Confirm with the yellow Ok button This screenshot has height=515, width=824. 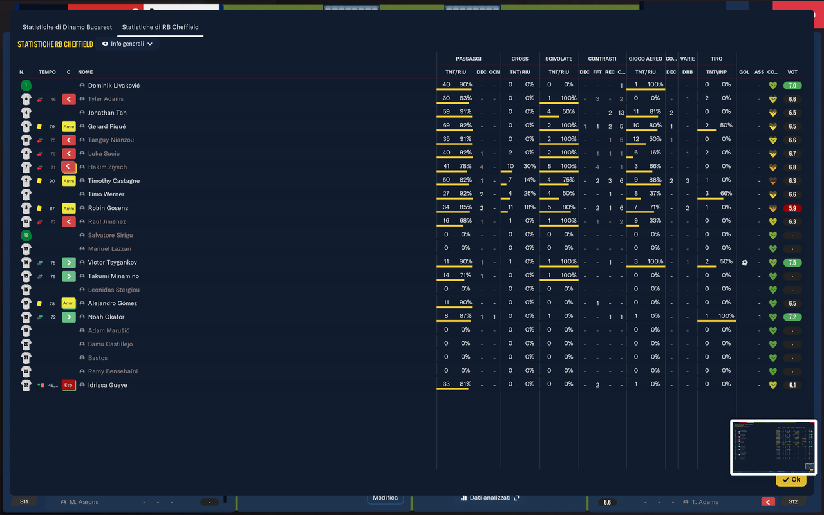tap(791, 480)
